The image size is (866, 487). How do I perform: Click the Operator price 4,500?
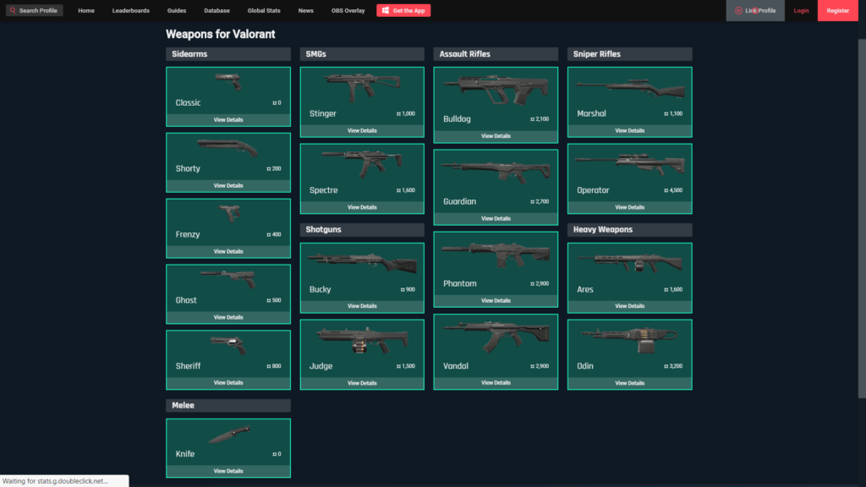pos(673,190)
